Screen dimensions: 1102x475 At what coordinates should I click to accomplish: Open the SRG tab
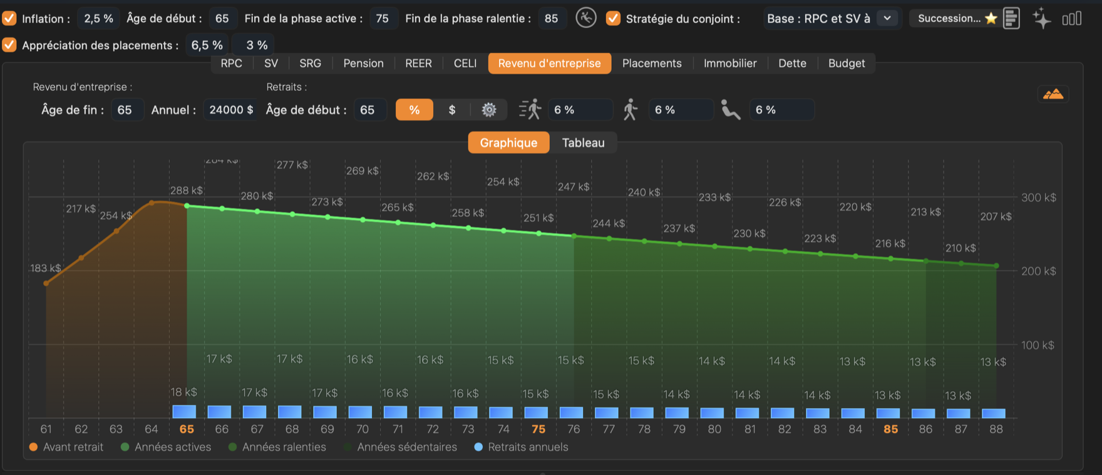tap(310, 63)
